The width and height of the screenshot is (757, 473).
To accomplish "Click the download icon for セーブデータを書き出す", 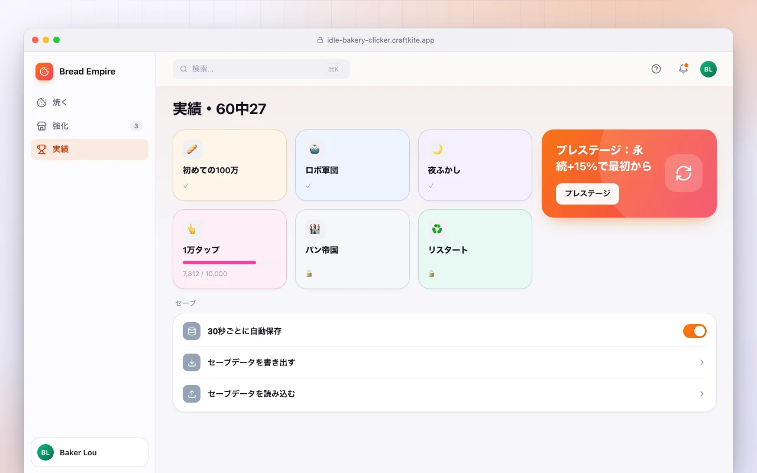I will pos(192,363).
